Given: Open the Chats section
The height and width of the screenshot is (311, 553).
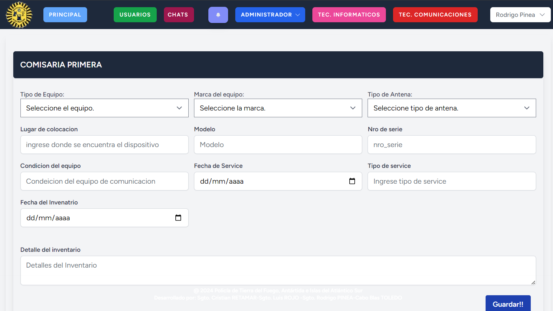Looking at the screenshot, I should pyautogui.click(x=179, y=15).
